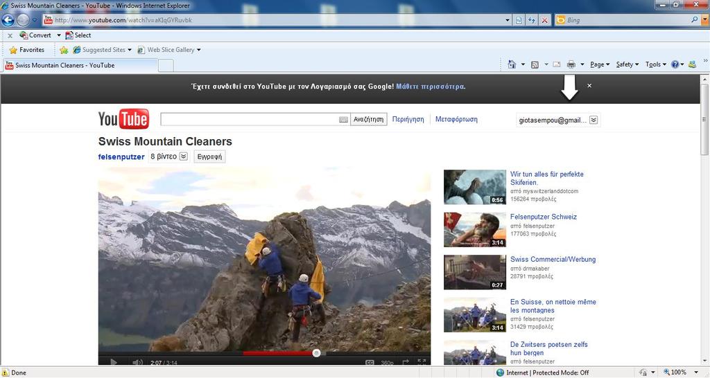Click the Convert toolbar button
Viewport: 710px width, 378px height.
coord(35,35)
